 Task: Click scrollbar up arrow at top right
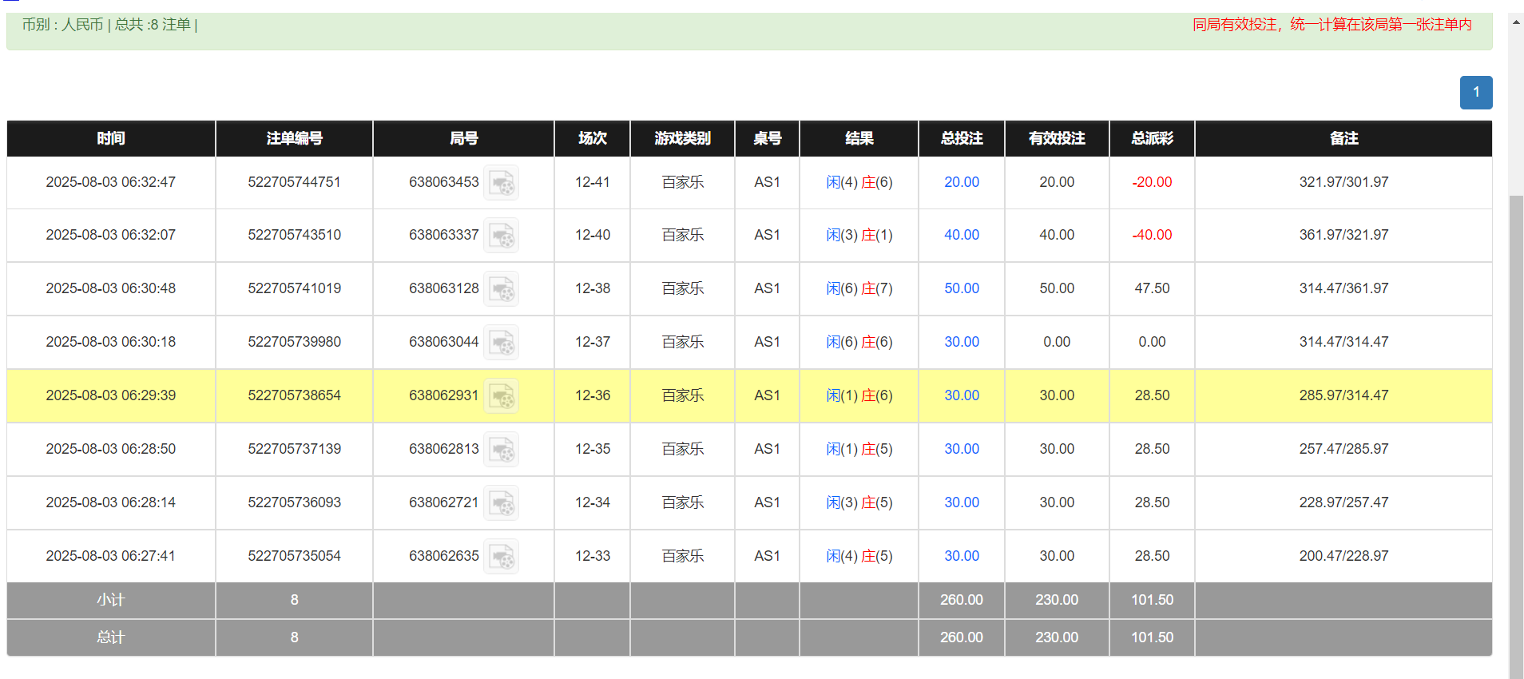[x=1515, y=22]
